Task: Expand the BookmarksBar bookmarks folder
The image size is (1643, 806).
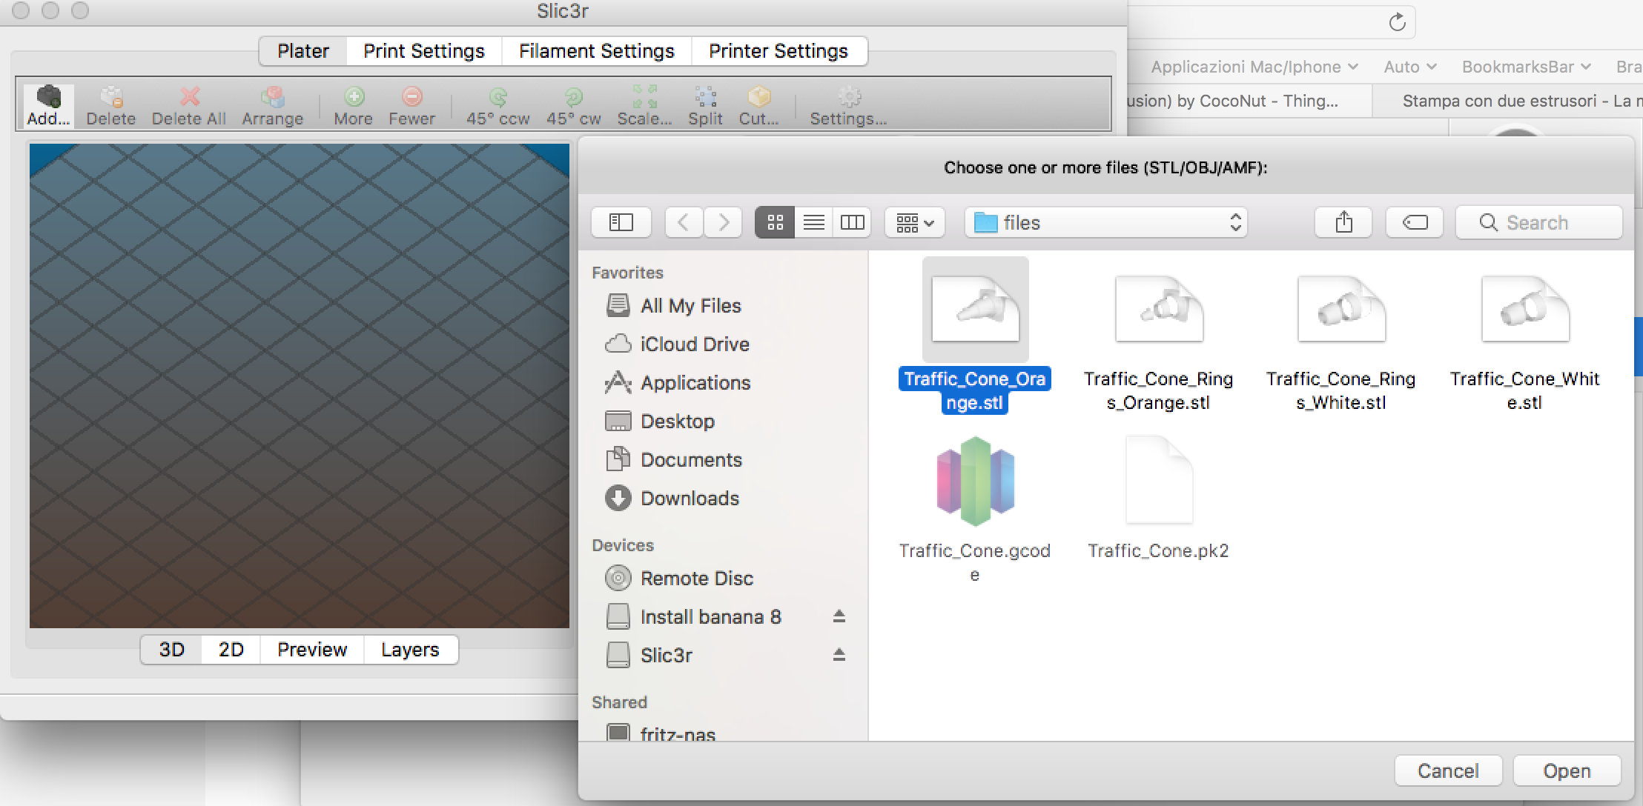Action: pos(1526,67)
